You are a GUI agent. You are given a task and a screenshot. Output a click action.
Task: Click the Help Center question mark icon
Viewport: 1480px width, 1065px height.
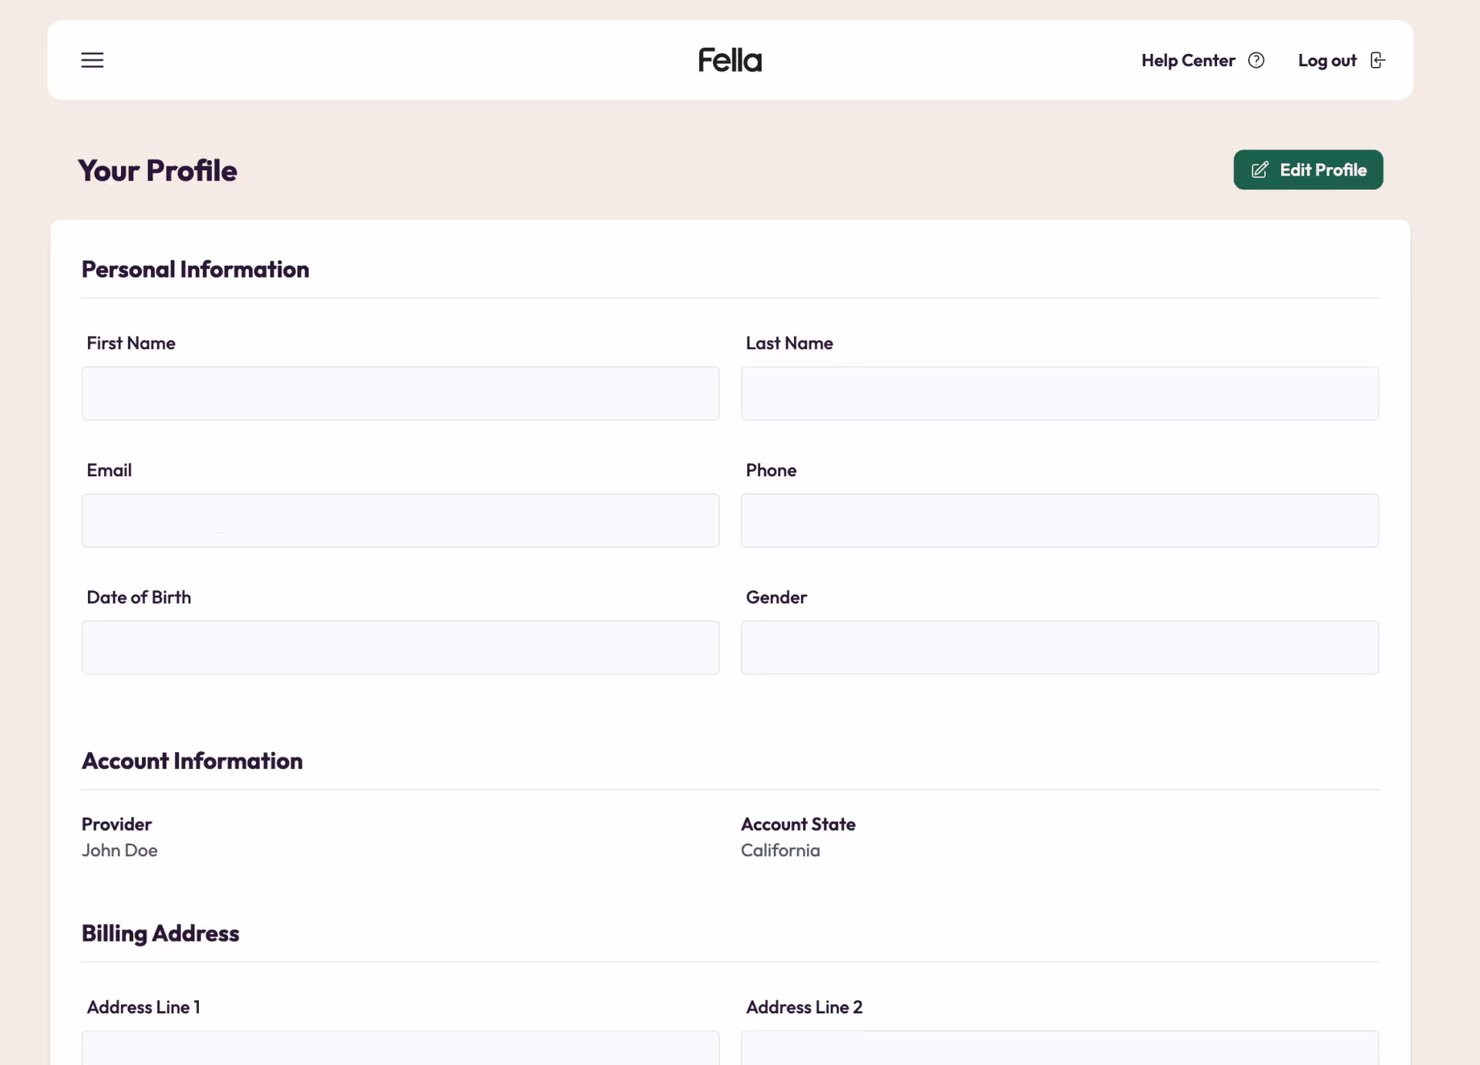(x=1256, y=60)
